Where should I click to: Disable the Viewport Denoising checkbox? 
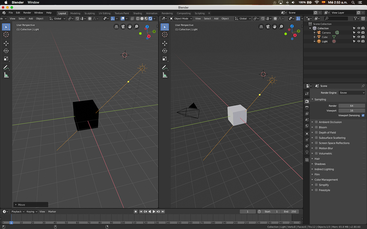pyautogui.click(x=363, y=116)
